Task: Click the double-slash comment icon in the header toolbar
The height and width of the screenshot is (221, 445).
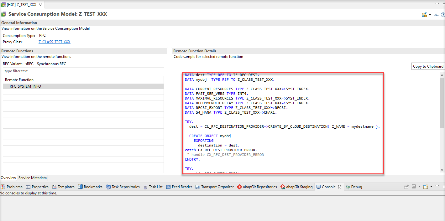Action: coord(436,14)
